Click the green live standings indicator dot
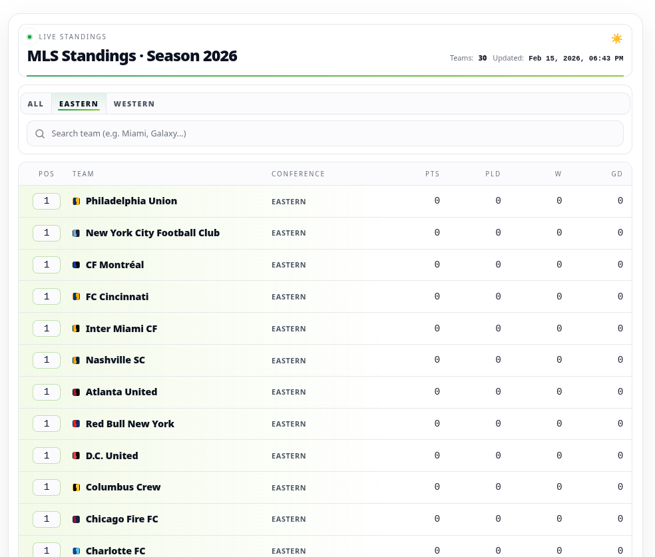 [30, 37]
